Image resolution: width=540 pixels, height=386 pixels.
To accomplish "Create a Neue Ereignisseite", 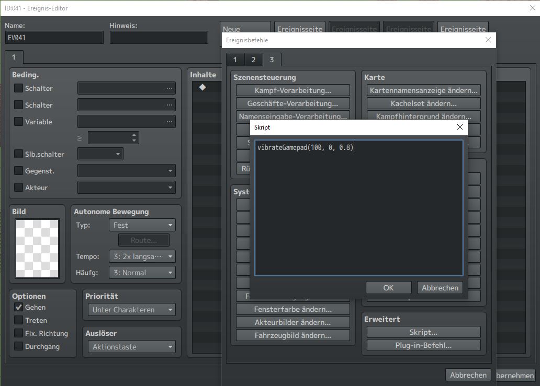I will tap(245, 29).
